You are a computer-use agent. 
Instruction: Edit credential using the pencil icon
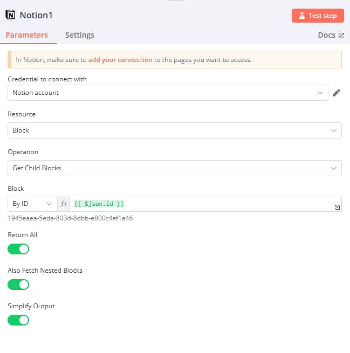coord(337,93)
